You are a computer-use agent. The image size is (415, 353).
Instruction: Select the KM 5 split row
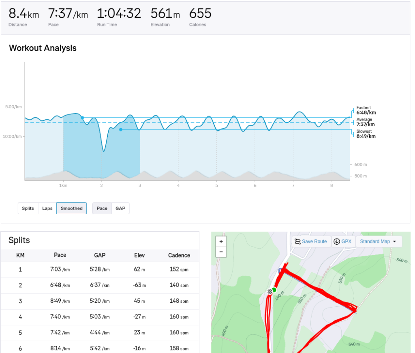click(100, 333)
